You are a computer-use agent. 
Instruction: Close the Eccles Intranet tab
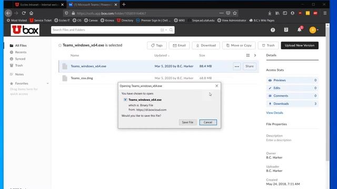63,5
